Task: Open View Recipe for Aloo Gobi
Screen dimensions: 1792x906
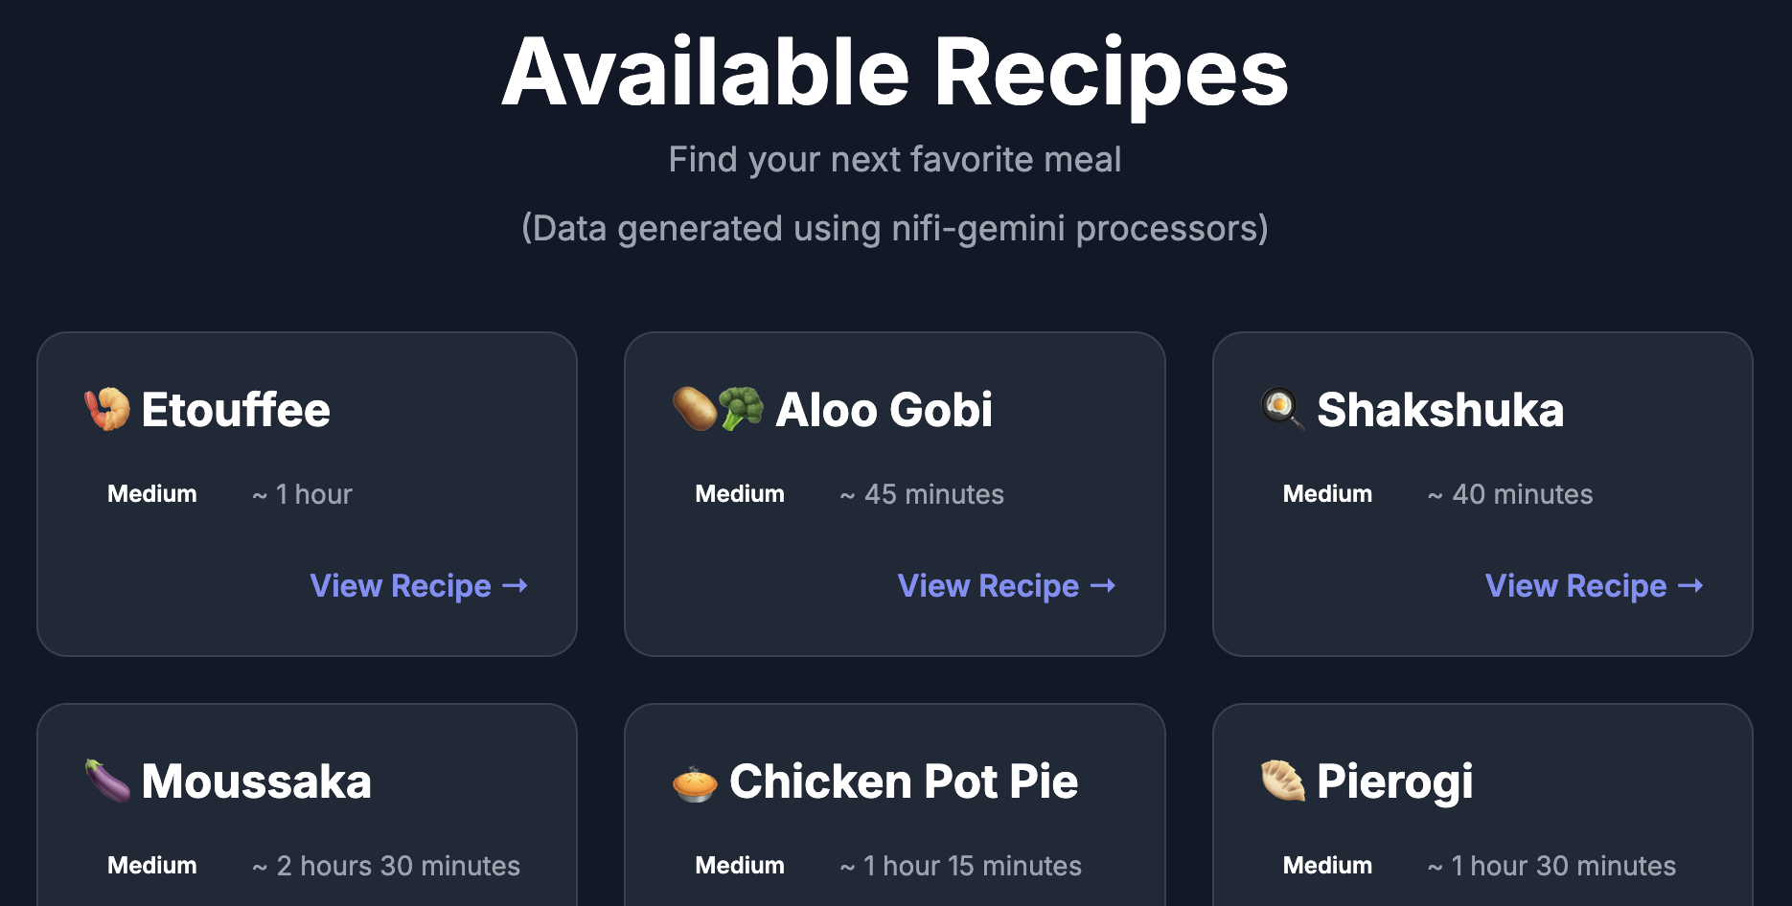Action: click(1006, 585)
